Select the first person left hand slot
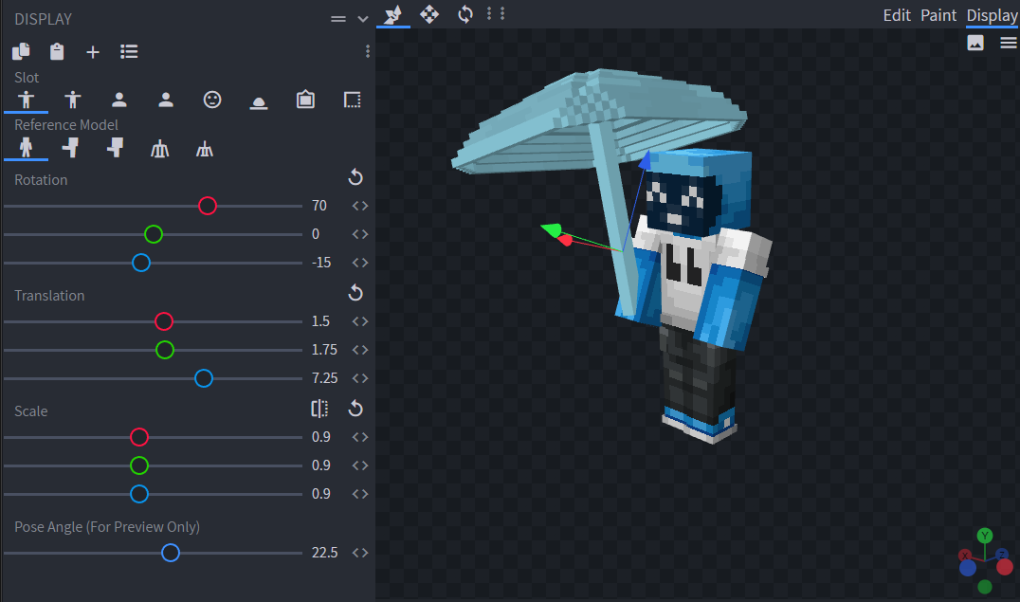 pos(165,100)
